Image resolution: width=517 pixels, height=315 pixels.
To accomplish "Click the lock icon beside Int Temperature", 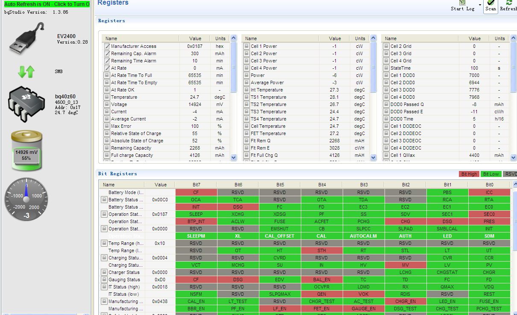I will tap(247, 90).
